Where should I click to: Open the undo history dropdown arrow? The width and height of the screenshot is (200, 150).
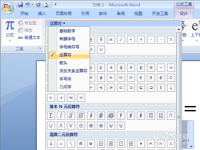[x=33, y=5]
